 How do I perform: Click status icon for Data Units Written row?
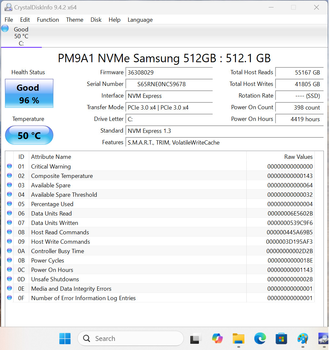click(9, 222)
